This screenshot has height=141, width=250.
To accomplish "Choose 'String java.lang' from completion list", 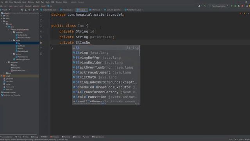I will [x=106, y=53].
